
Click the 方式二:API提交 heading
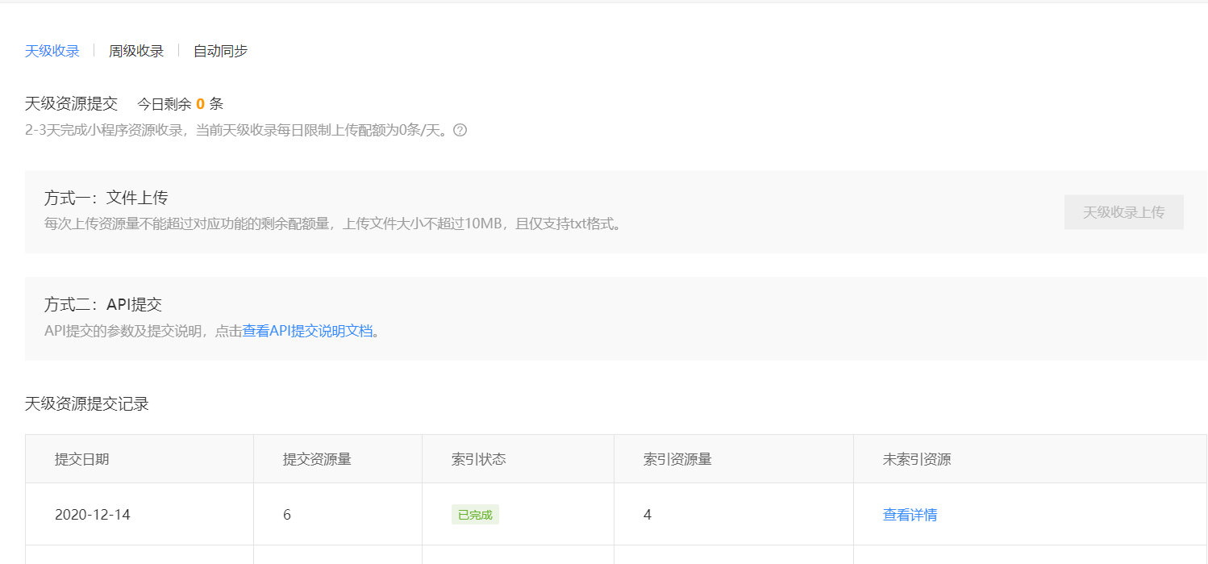pos(103,305)
